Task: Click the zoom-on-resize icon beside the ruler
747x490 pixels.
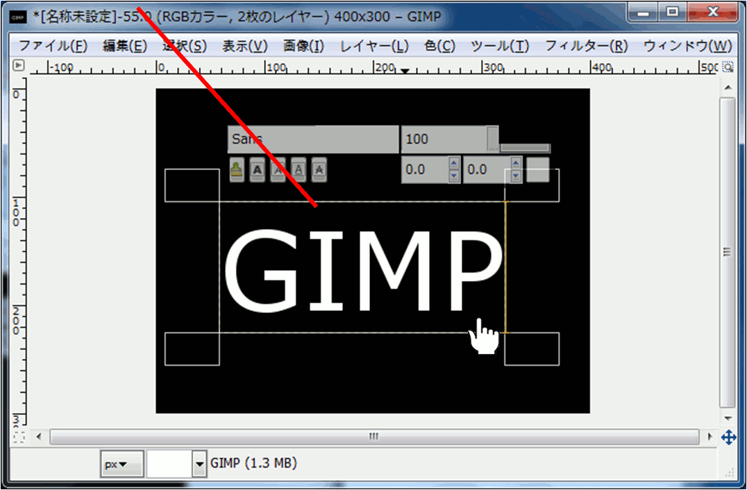Action: pos(728,67)
